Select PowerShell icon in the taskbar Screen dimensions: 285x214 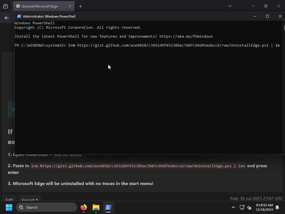tap(108, 207)
